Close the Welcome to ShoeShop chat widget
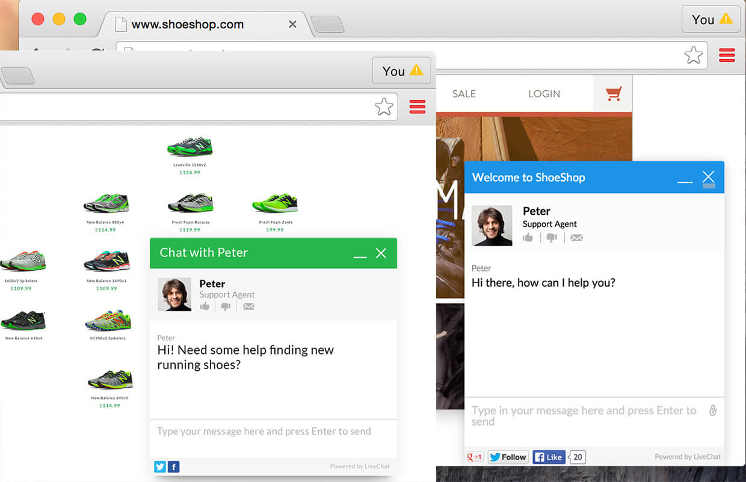The image size is (746, 482). tap(709, 177)
